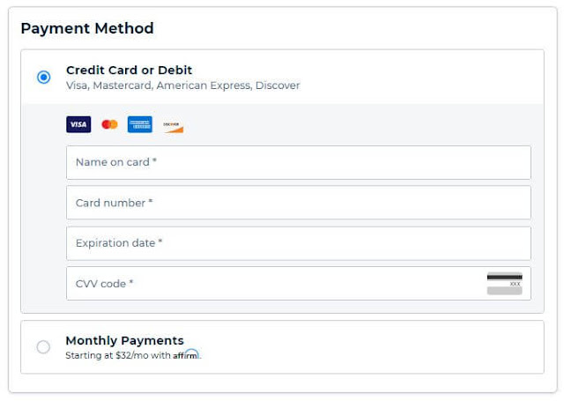Click the CVV card hint icon
Screen dimensions: 564x401
coord(504,284)
